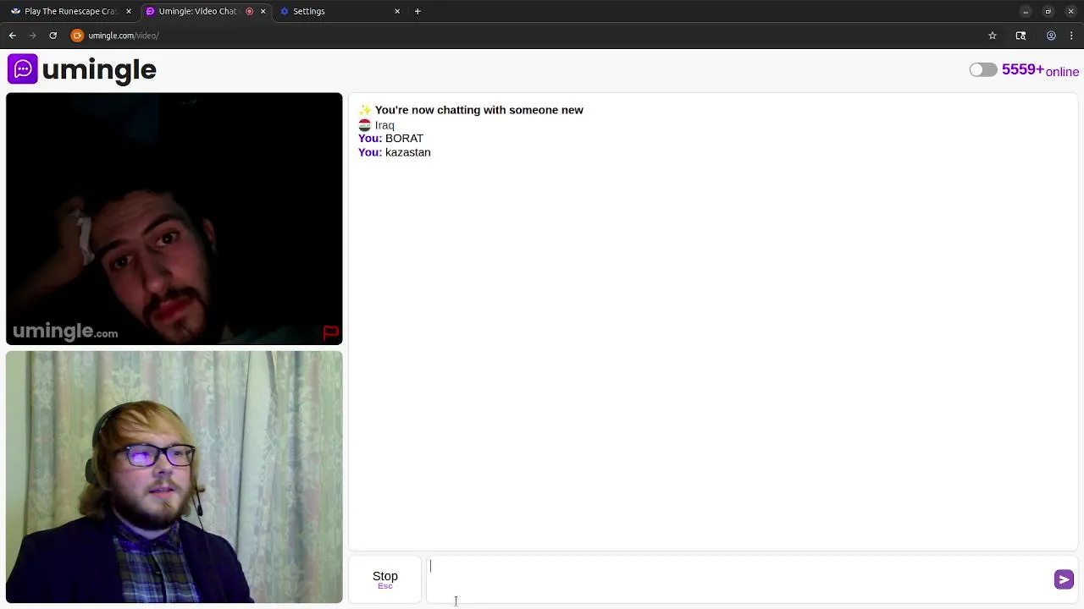Click the 'You: kazastan' message
Image resolution: width=1084 pixels, height=609 pixels.
point(395,152)
